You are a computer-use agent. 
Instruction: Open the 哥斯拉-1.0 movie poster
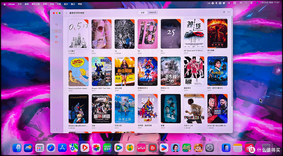point(171,71)
